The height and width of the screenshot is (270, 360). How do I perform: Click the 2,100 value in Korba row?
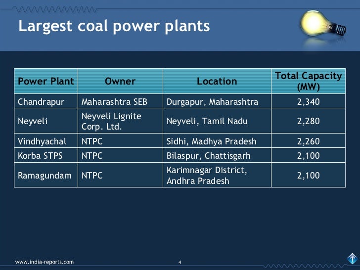[309, 155]
